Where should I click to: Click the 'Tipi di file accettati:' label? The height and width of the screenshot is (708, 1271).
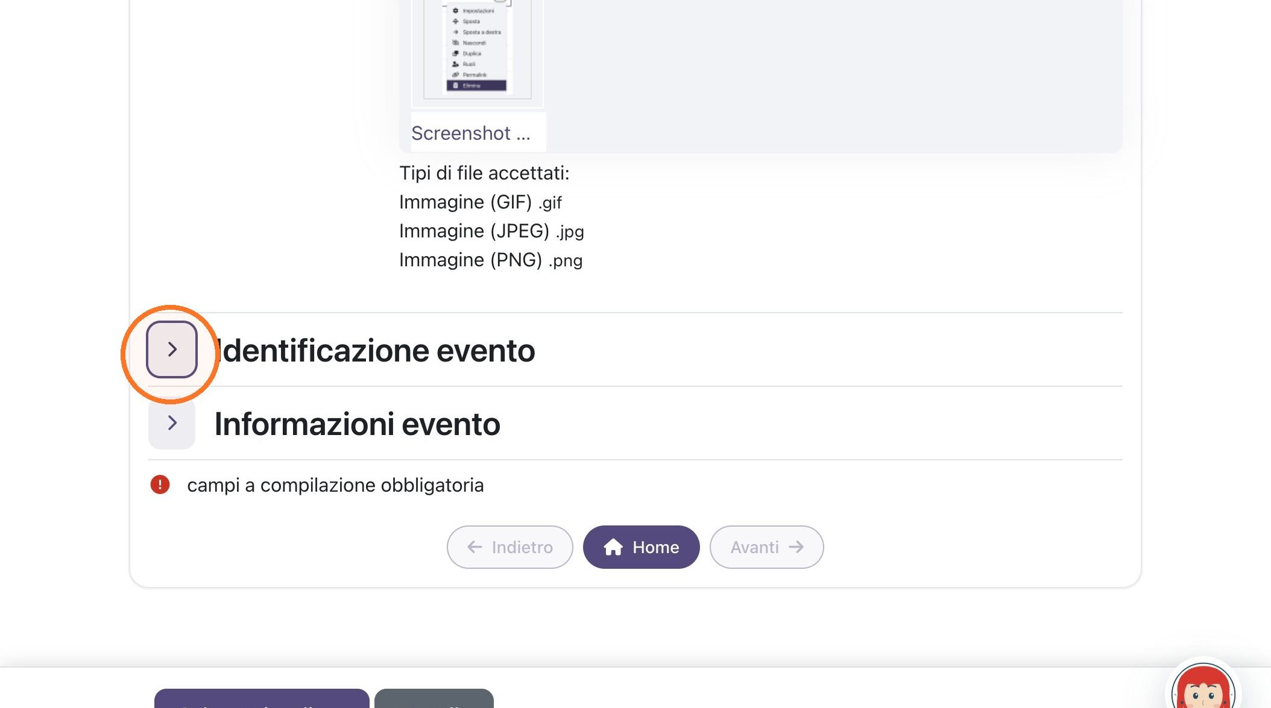(x=484, y=173)
